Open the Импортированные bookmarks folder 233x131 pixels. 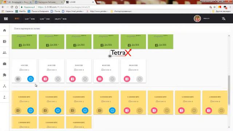(121, 11)
